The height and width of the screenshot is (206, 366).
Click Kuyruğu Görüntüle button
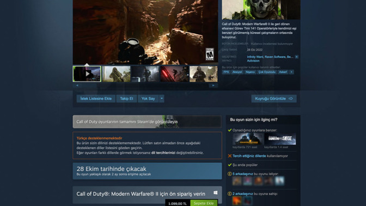pyautogui.click(x=274, y=99)
